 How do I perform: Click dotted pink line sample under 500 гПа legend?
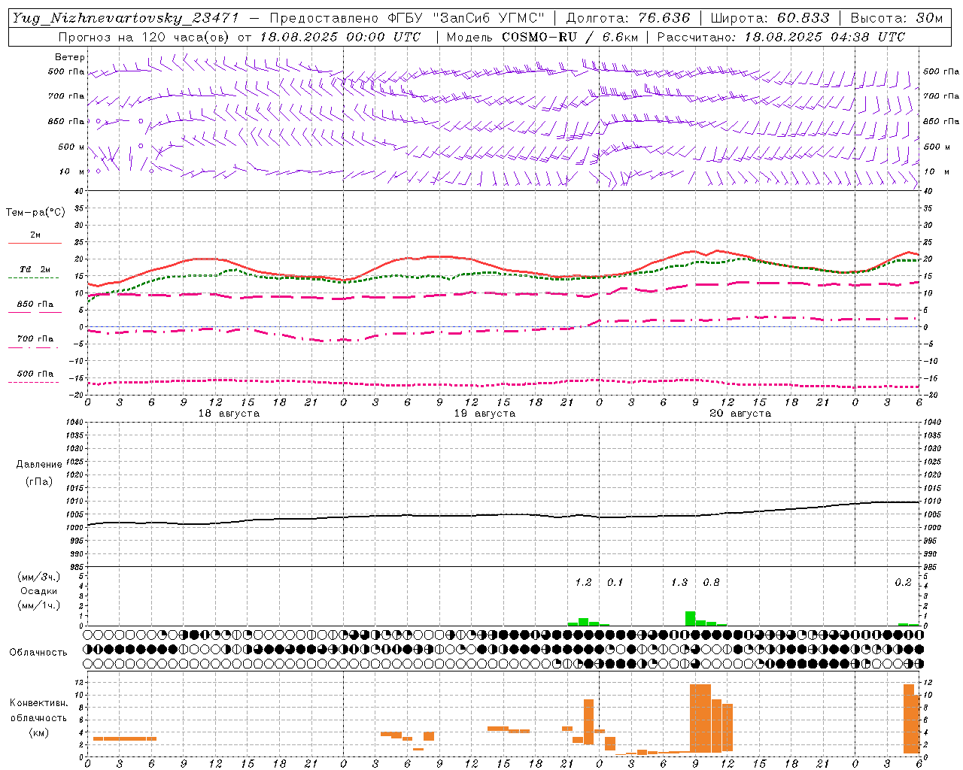coord(33,383)
